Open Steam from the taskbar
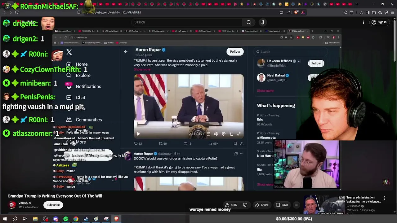The width and height of the screenshot is (397, 223). (86, 219)
